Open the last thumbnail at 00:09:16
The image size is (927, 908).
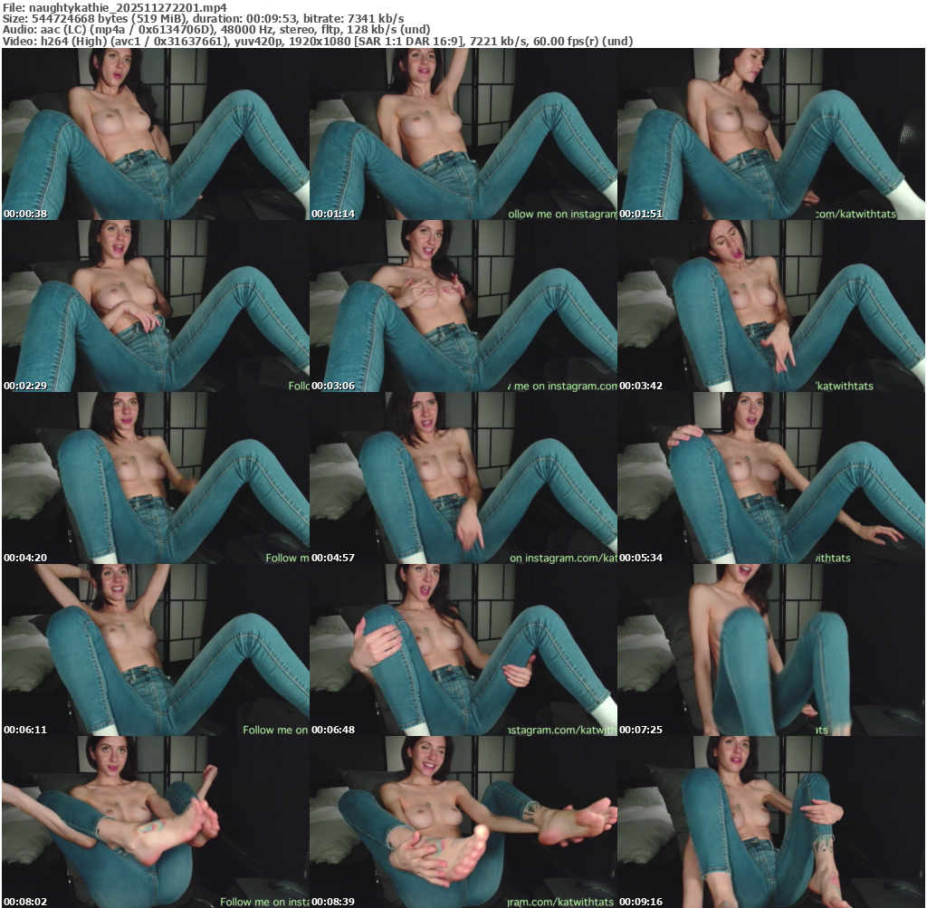click(x=770, y=821)
